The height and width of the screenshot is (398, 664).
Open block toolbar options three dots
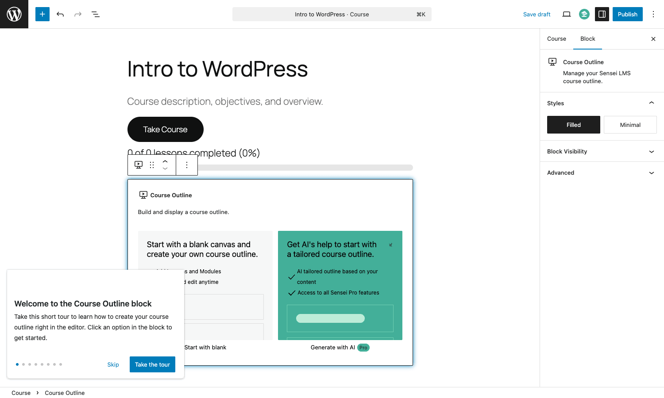[187, 165]
